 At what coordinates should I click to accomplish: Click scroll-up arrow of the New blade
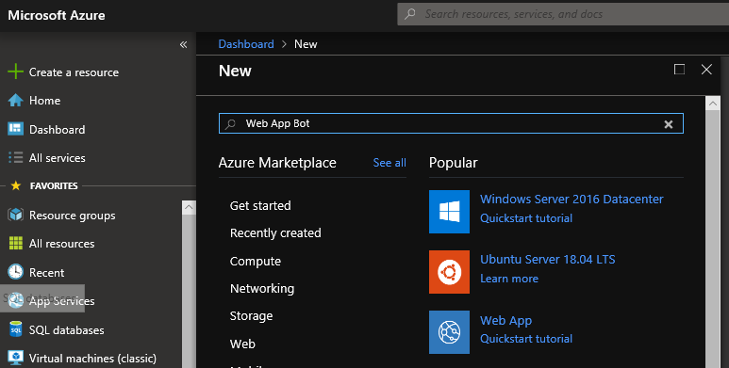[712, 104]
